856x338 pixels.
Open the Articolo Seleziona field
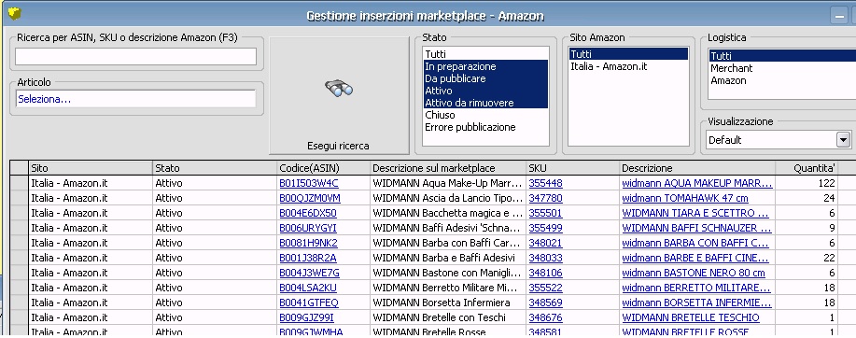coord(135,99)
